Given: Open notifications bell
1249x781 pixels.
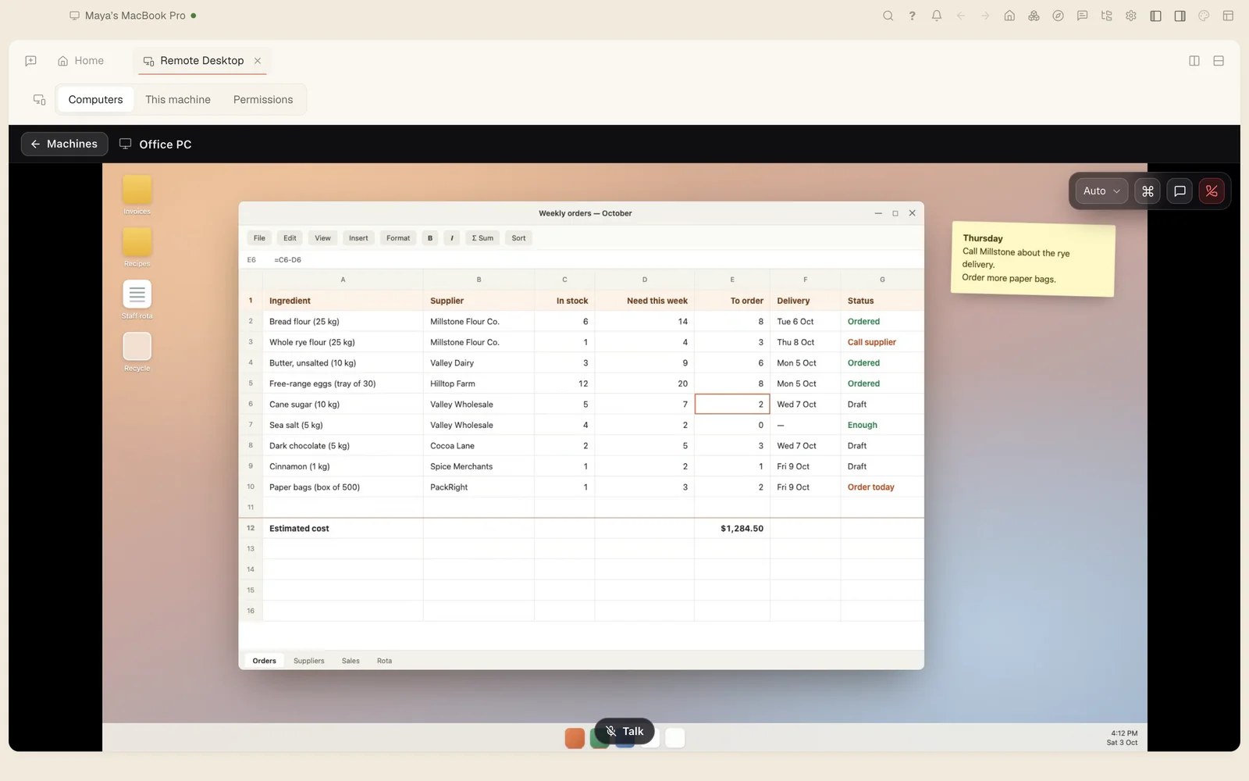Looking at the screenshot, I should [x=937, y=16].
